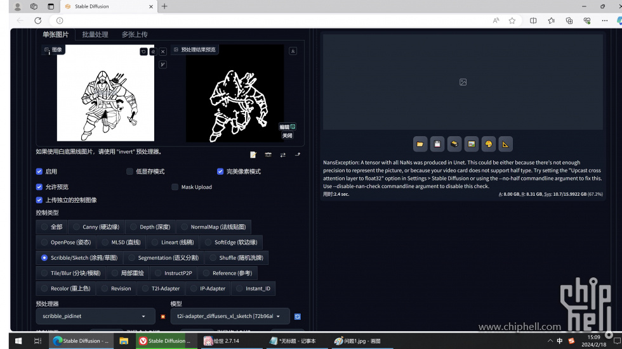Viewport: 622px width, 349px height.
Task: Download the preprocessor preview image
Action: point(293,51)
